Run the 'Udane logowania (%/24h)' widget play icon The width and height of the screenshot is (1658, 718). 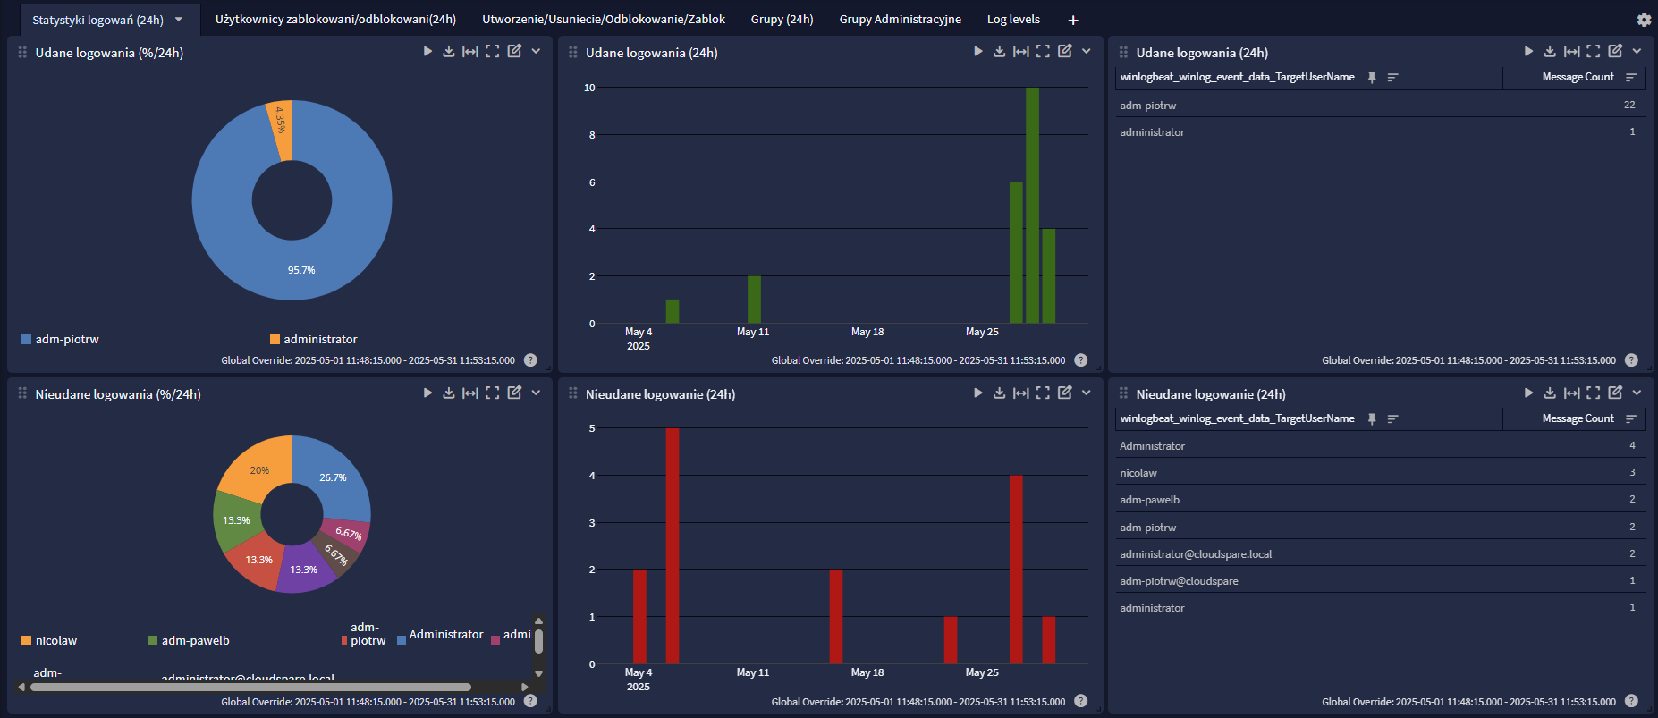[427, 52]
